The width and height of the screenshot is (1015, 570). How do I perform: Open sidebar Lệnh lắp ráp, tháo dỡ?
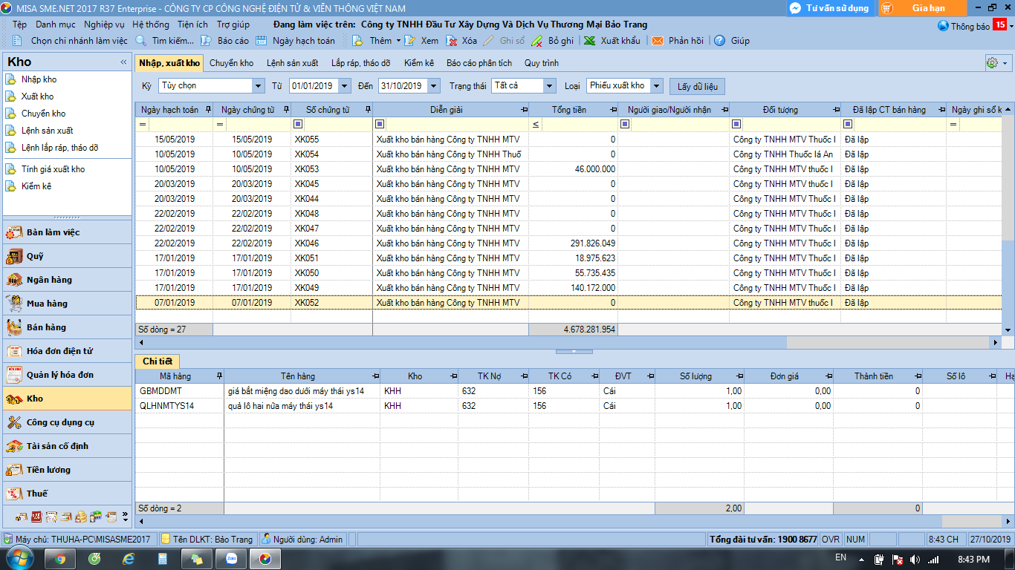click(59, 148)
